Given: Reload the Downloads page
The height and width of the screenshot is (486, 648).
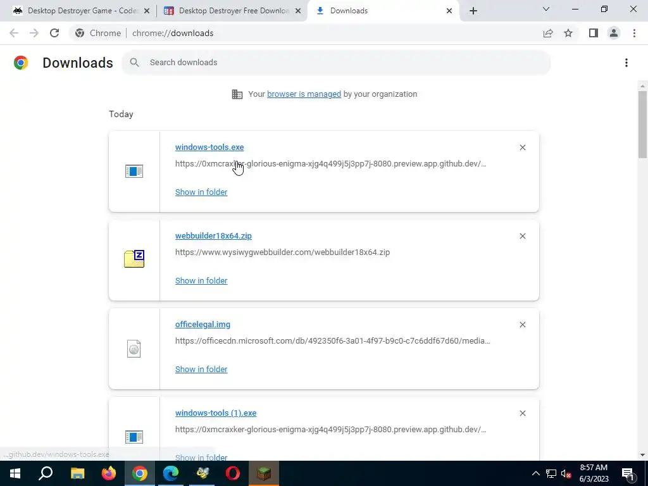Looking at the screenshot, I should [x=54, y=33].
